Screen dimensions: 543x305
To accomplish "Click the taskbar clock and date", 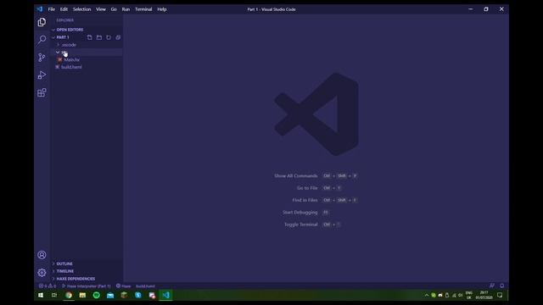I will click(484, 295).
